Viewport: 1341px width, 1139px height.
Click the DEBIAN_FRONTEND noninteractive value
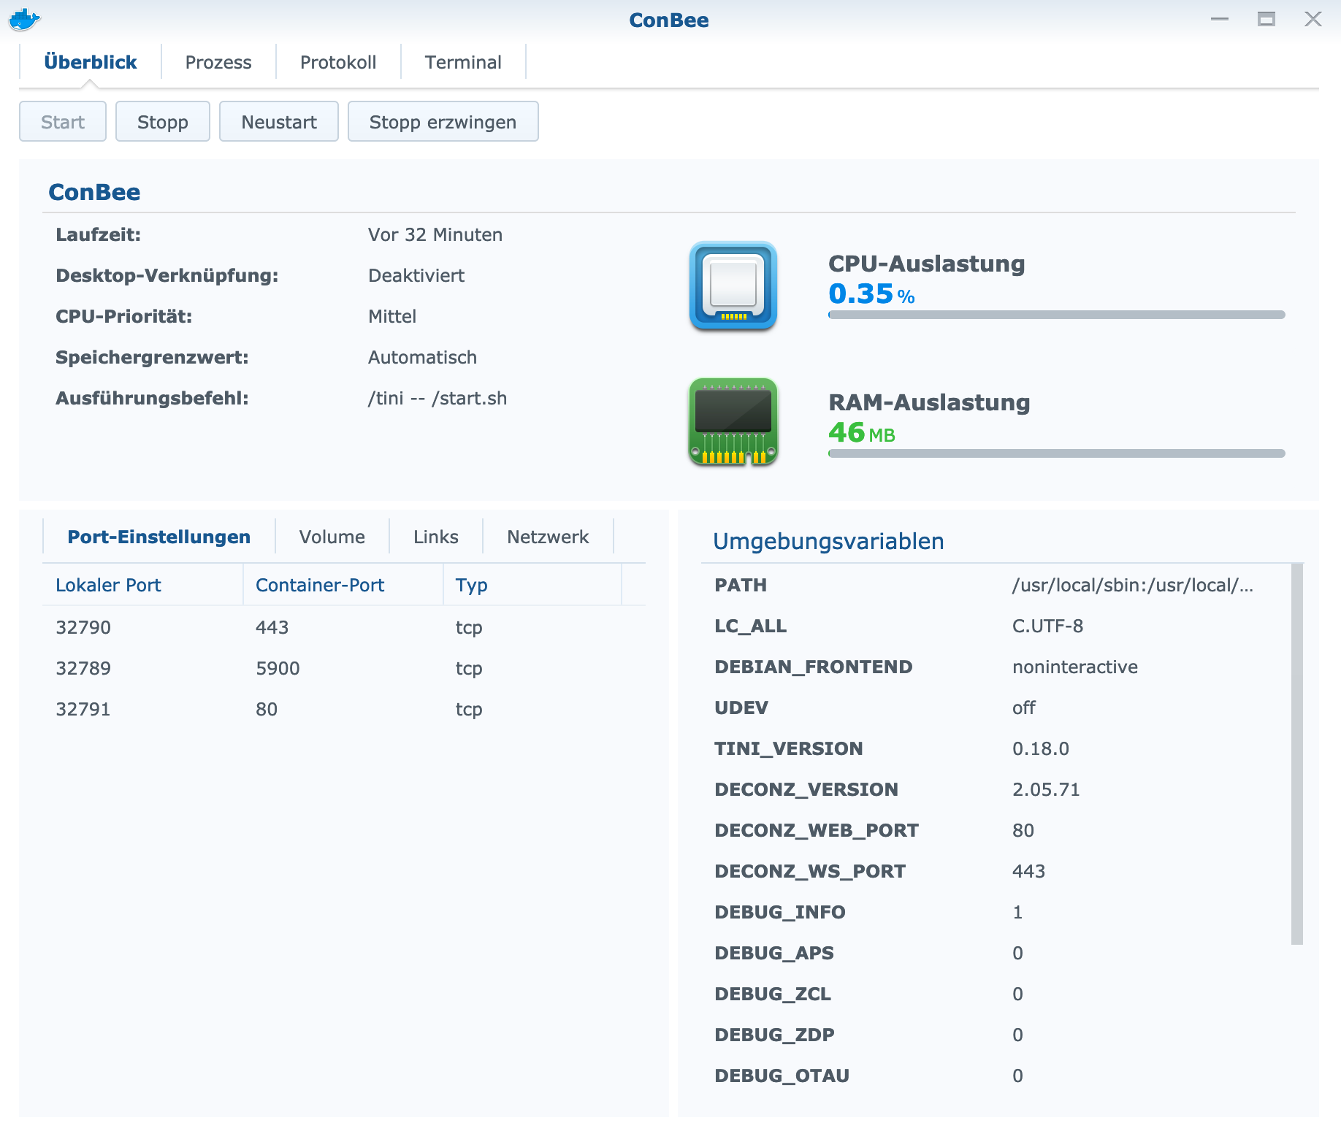tap(1075, 667)
